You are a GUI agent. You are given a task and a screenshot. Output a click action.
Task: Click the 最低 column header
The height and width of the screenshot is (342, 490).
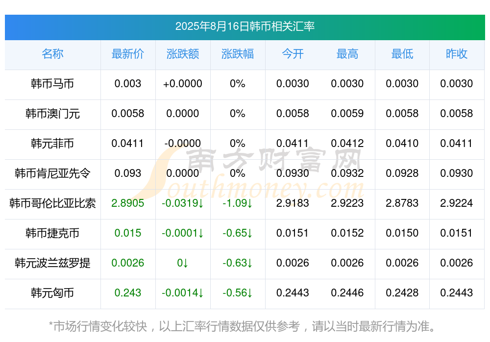tap(402, 54)
